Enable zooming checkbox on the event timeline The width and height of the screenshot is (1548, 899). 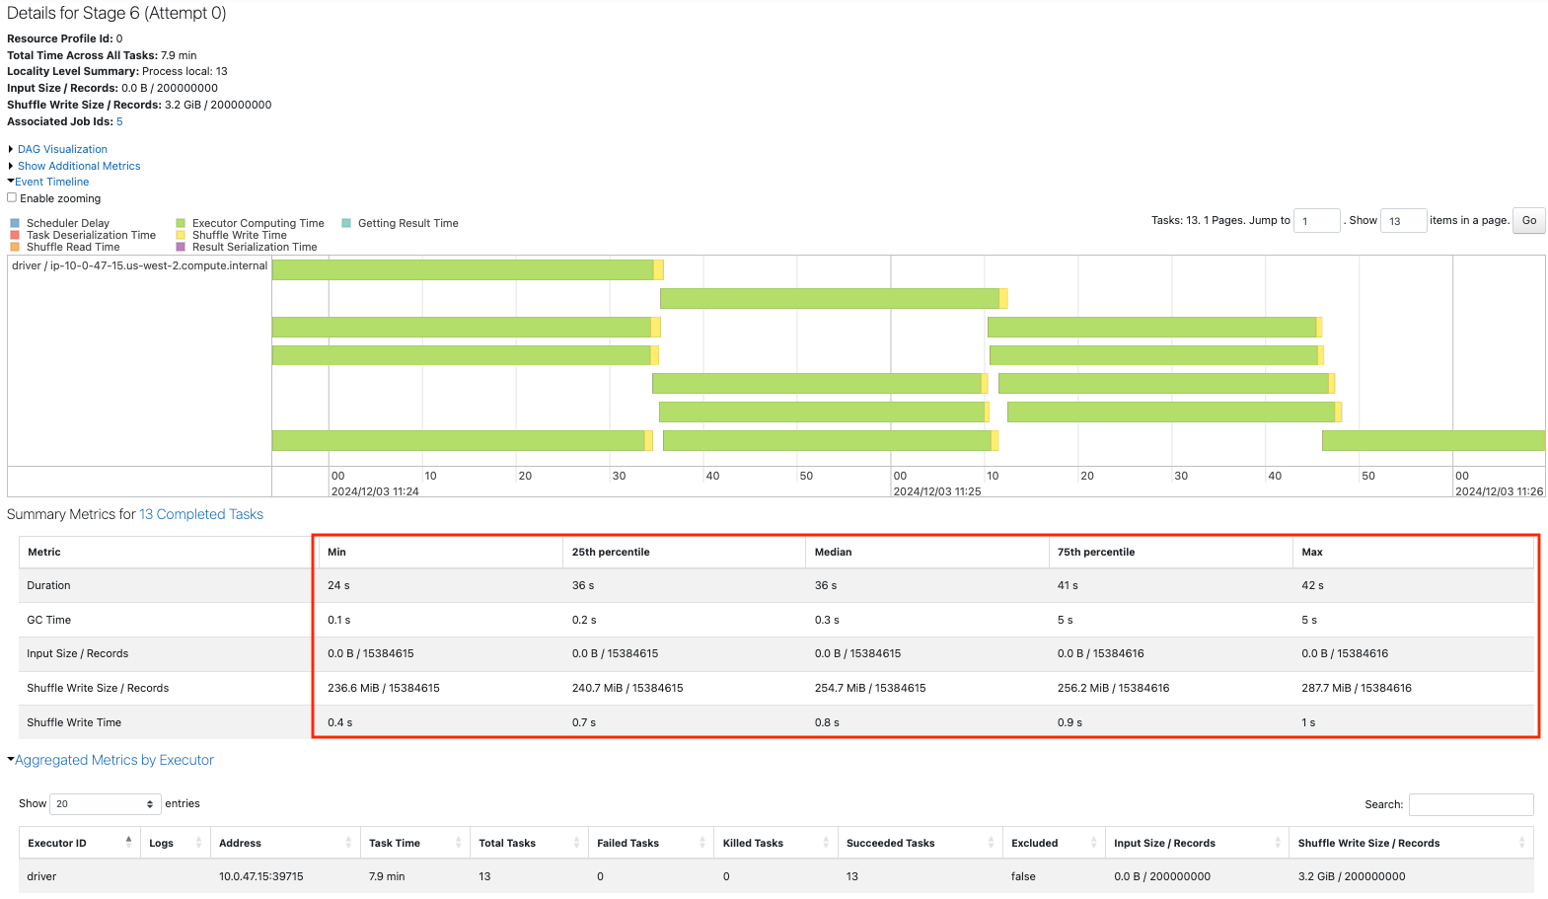[x=12, y=197]
